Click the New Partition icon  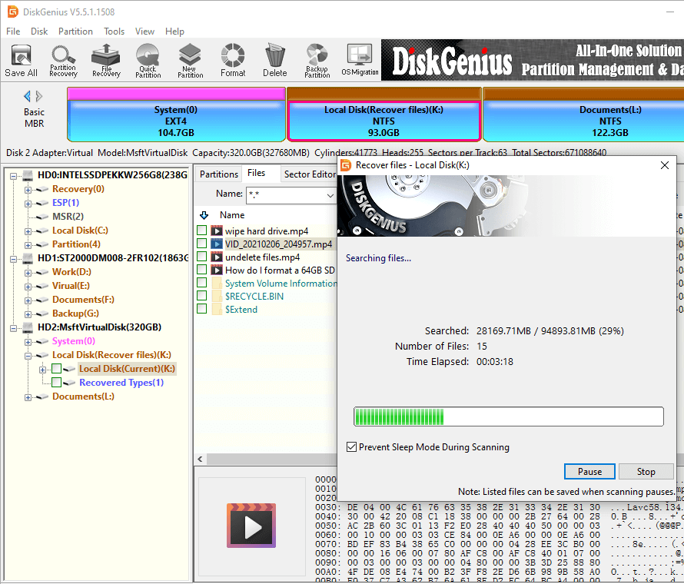click(x=190, y=61)
